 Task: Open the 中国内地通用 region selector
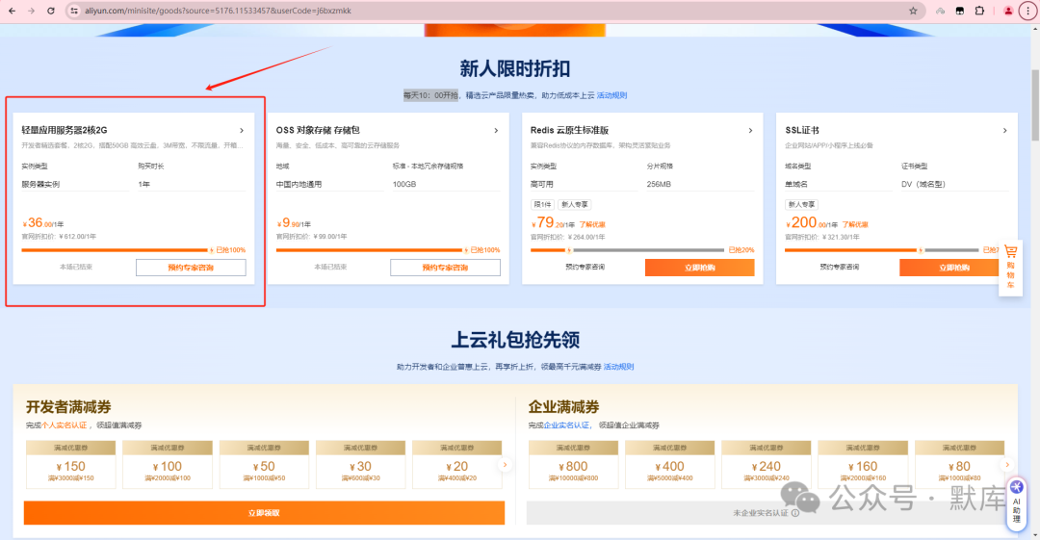(x=329, y=185)
